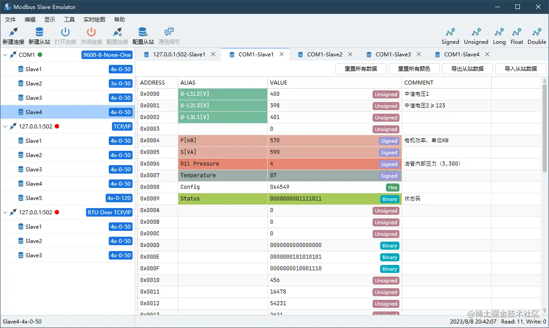The height and width of the screenshot is (328, 549).
Task: Click the value 0x4549 in Config row
Action: pyautogui.click(x=279, y=187)
